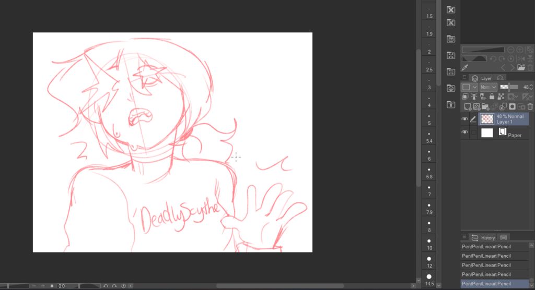Click canvas vertical scrollbar down arrow
Screen dimensions: 535x290
418,281
